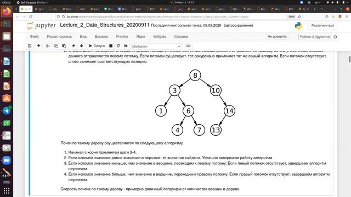
Task: Click the Python 3 (ipykernel) label
Action: [x=315, y=37]
